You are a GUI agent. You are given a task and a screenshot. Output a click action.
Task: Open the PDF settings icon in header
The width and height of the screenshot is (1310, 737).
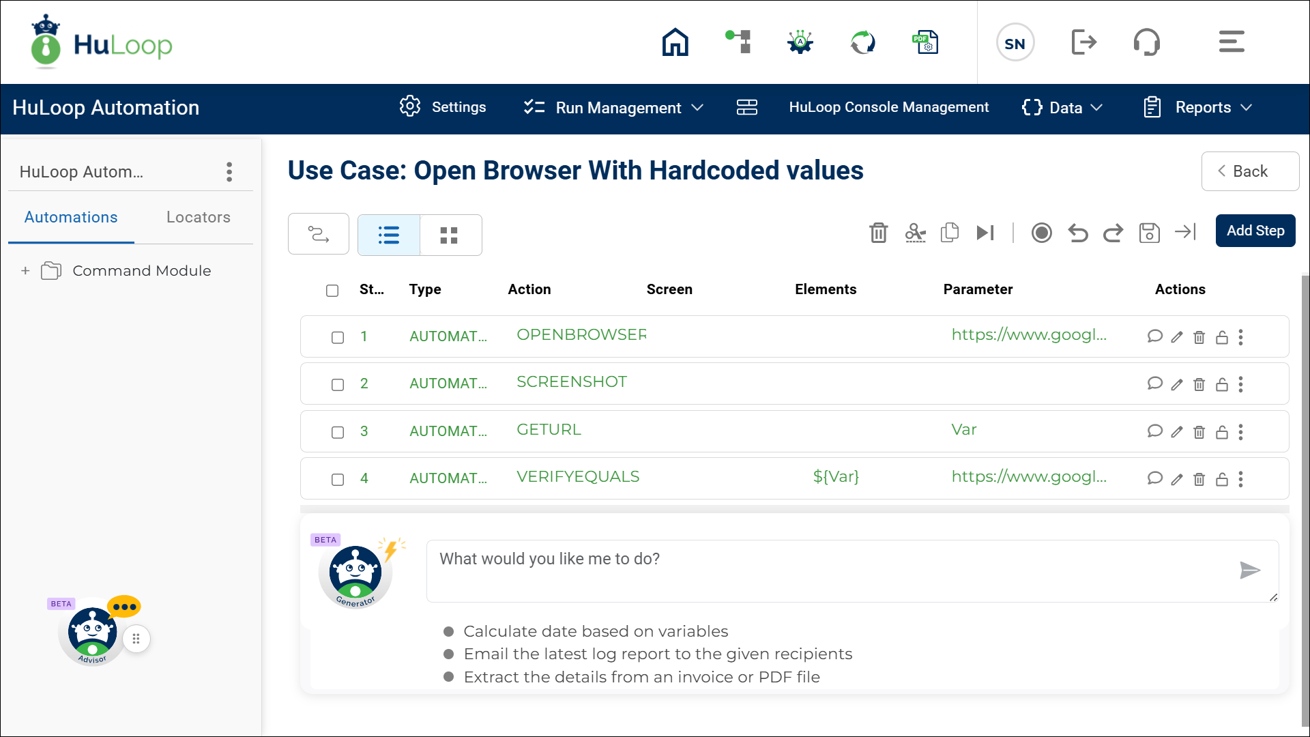[926, 42]
